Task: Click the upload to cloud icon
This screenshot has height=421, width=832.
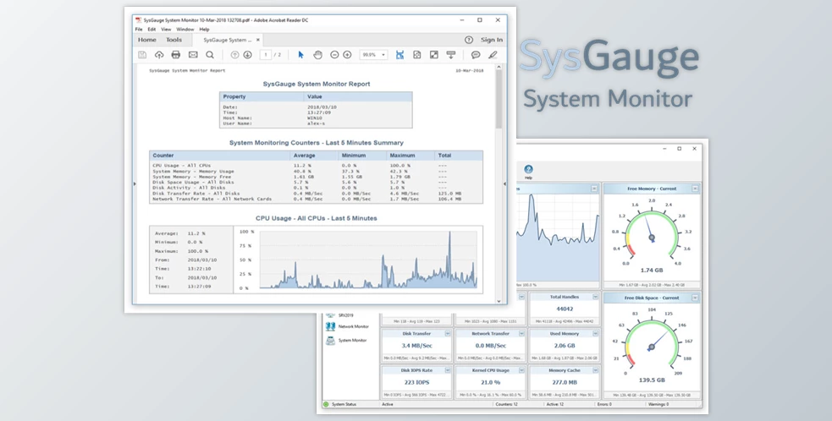Action: pyautogui.click(x=159, y=55)
